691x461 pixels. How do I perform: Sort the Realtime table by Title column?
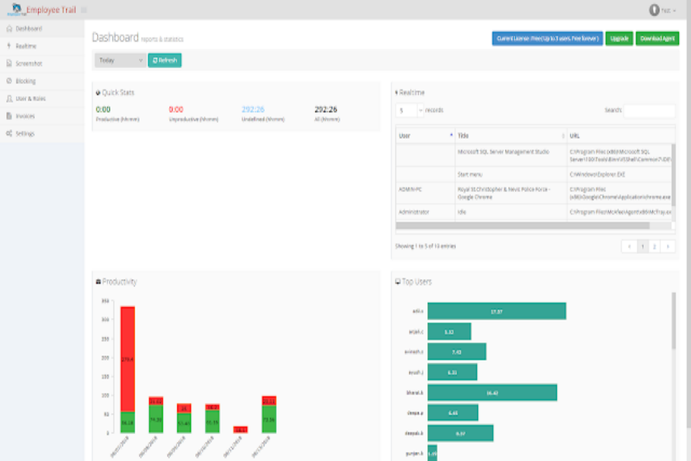click(510, 135)
